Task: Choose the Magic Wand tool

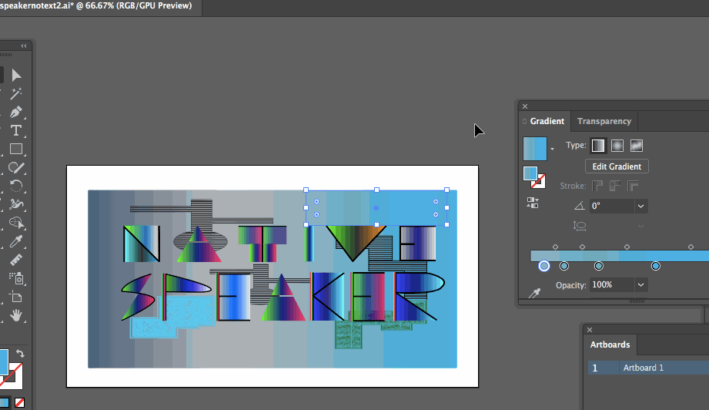Action: point(15,94)
